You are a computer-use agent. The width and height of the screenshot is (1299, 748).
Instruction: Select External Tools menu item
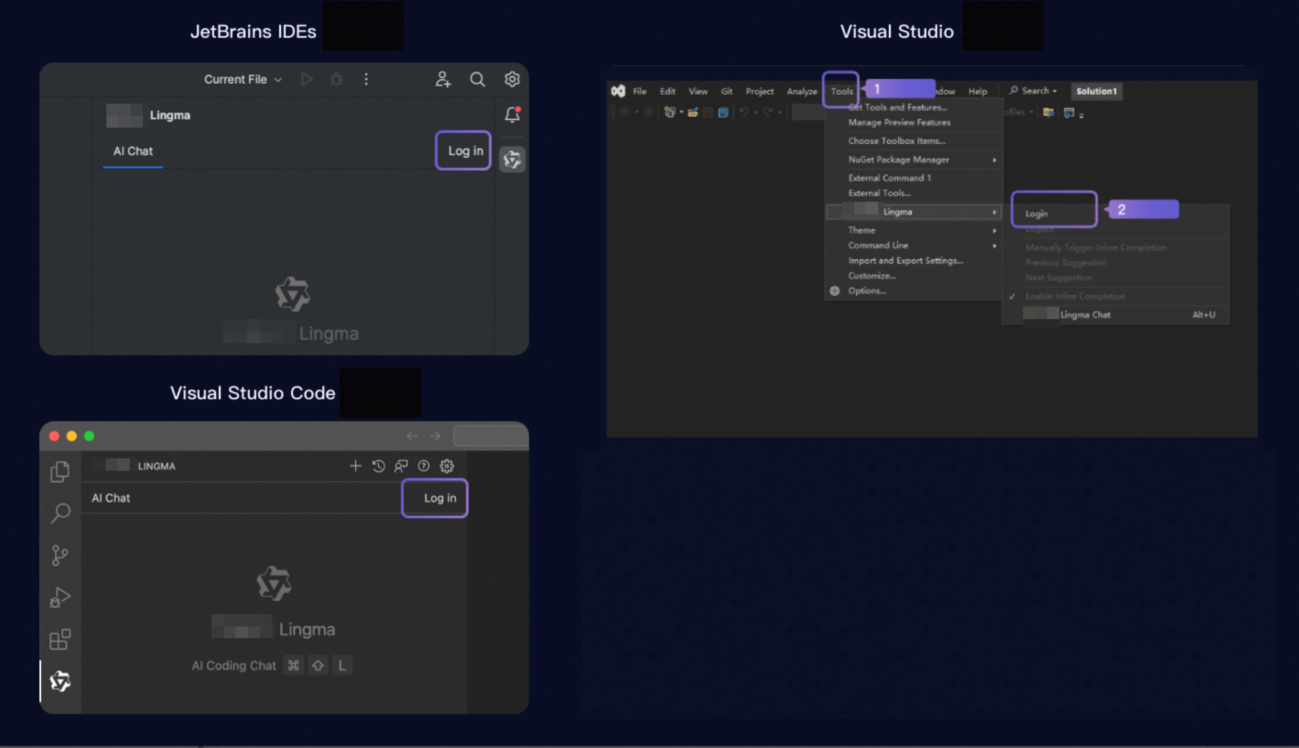pos(880,194)
